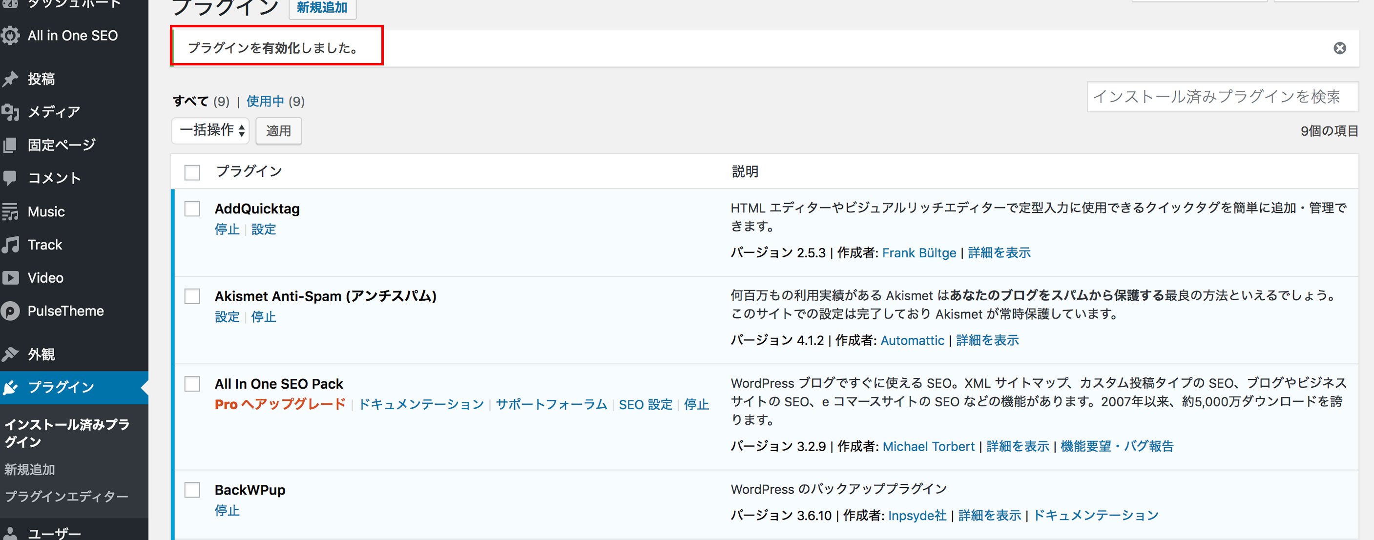Screen dimensions: 1374x540
Task: Open the 固定ページ menu
Action: pyautogui.click(x=62, y=145)
